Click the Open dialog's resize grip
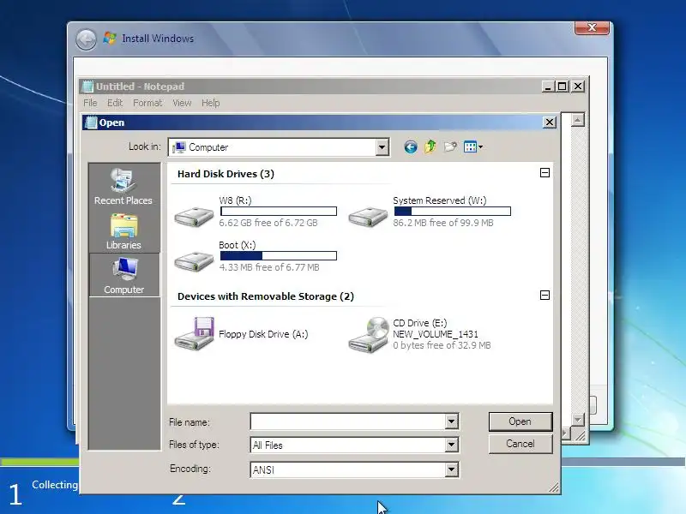Viewport: 686px width, 514px height. pos(554,487)
